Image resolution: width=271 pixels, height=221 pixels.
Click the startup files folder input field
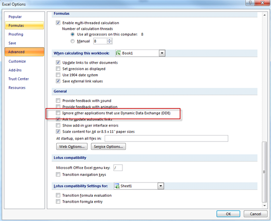[x=166, y=138]
